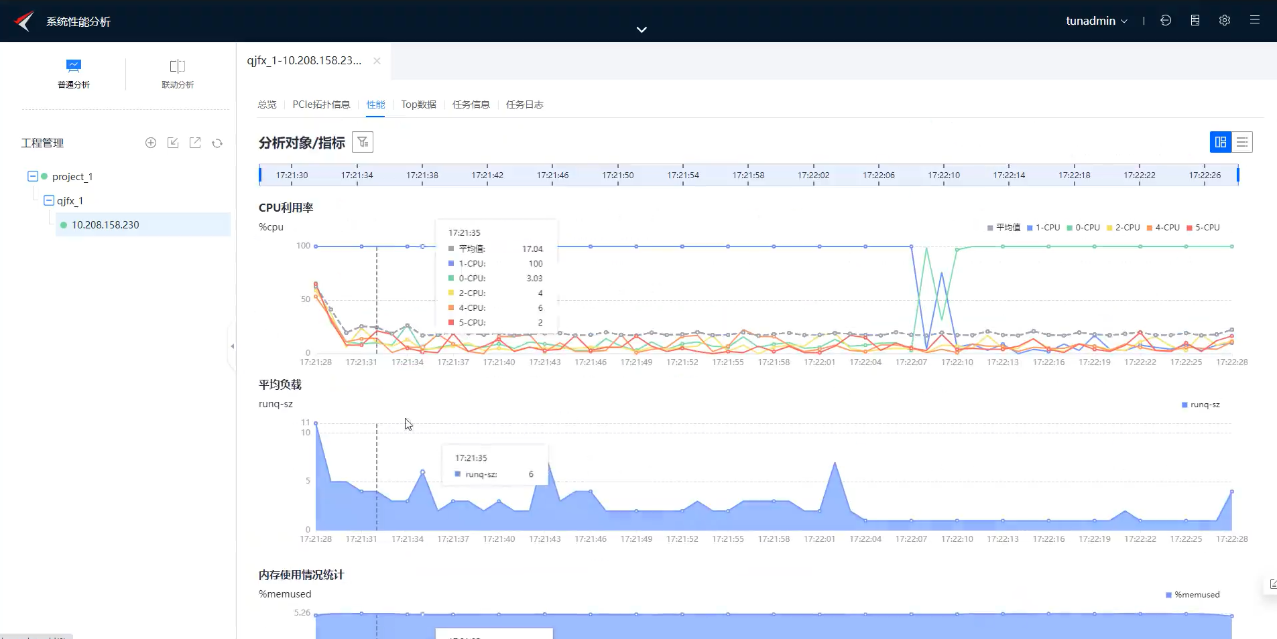Open the tunadmin user dropdown
This screenshot has height=639, width=1277.
(x=1097, y=21)
